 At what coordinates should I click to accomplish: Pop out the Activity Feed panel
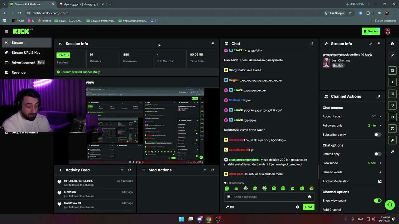pos(129,170)
